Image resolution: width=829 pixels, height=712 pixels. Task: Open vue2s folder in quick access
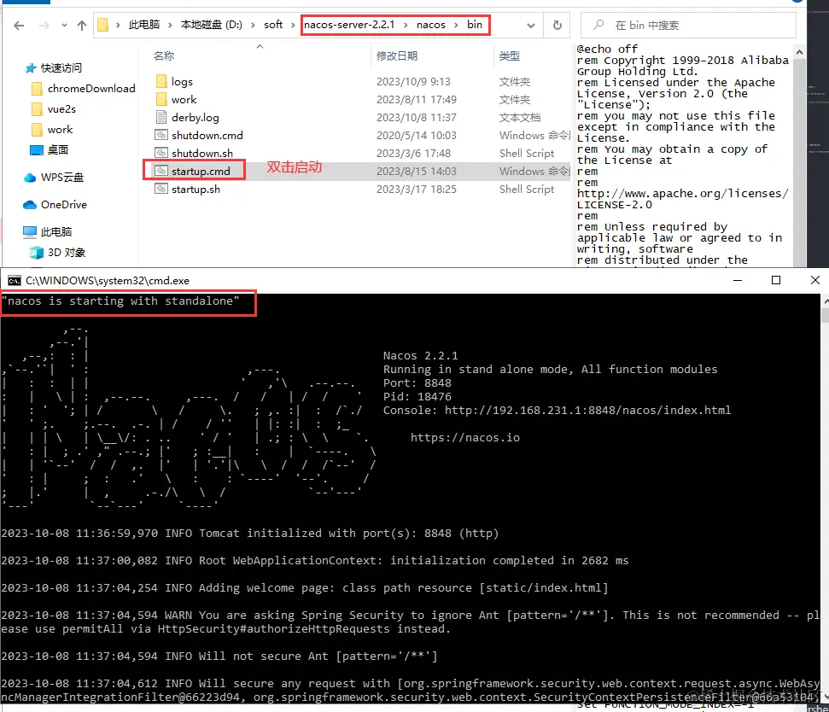coord(61,109)
